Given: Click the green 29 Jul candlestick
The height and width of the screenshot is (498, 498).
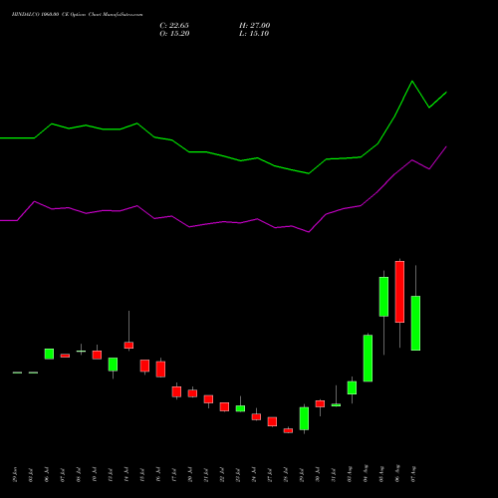Looking at the screenshot, I should (x=304, y=418).
